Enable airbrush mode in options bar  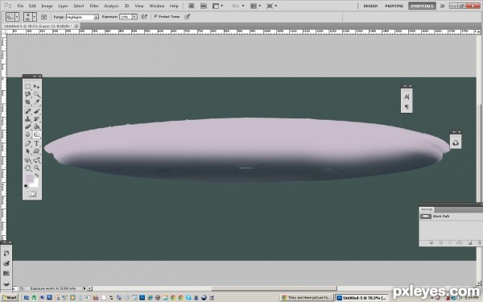click(144, 17)
